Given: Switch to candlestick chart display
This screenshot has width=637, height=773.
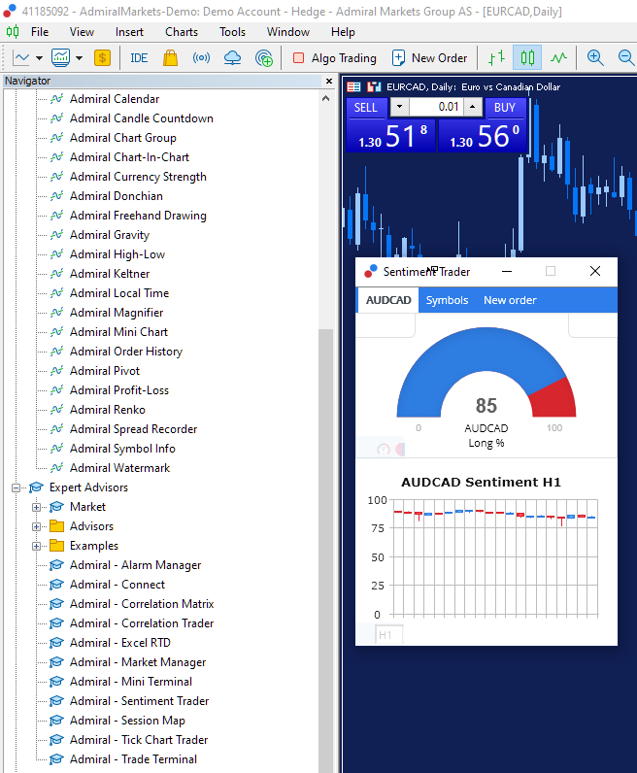Looking at the screenshot, I should [527, 57].
